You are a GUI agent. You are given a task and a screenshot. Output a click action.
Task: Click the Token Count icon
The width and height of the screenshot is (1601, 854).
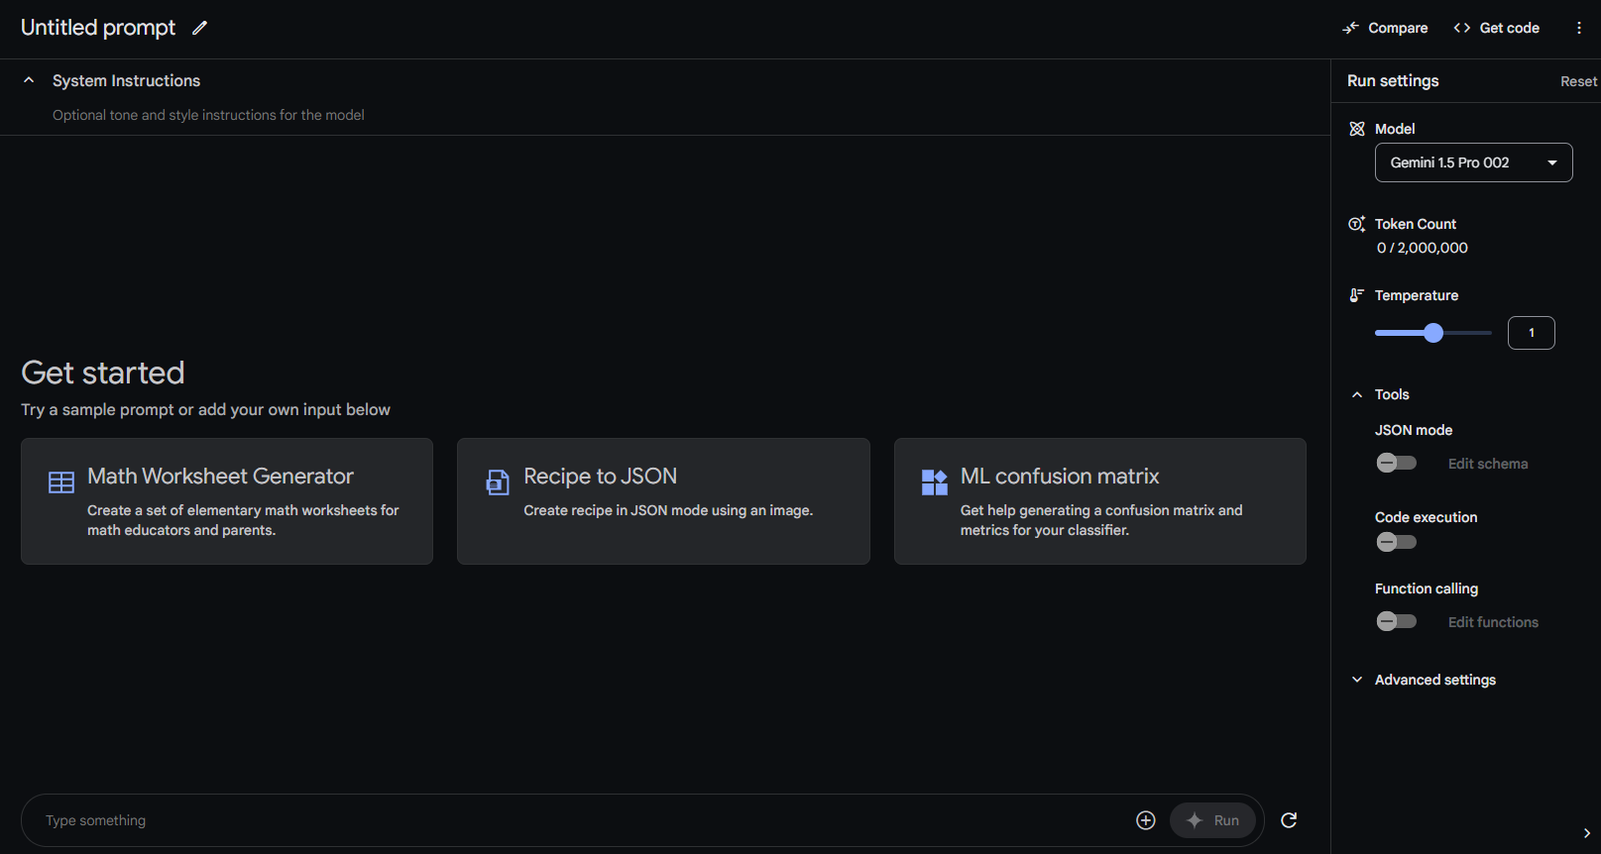pyautogui.click(x=1357, y=224)
